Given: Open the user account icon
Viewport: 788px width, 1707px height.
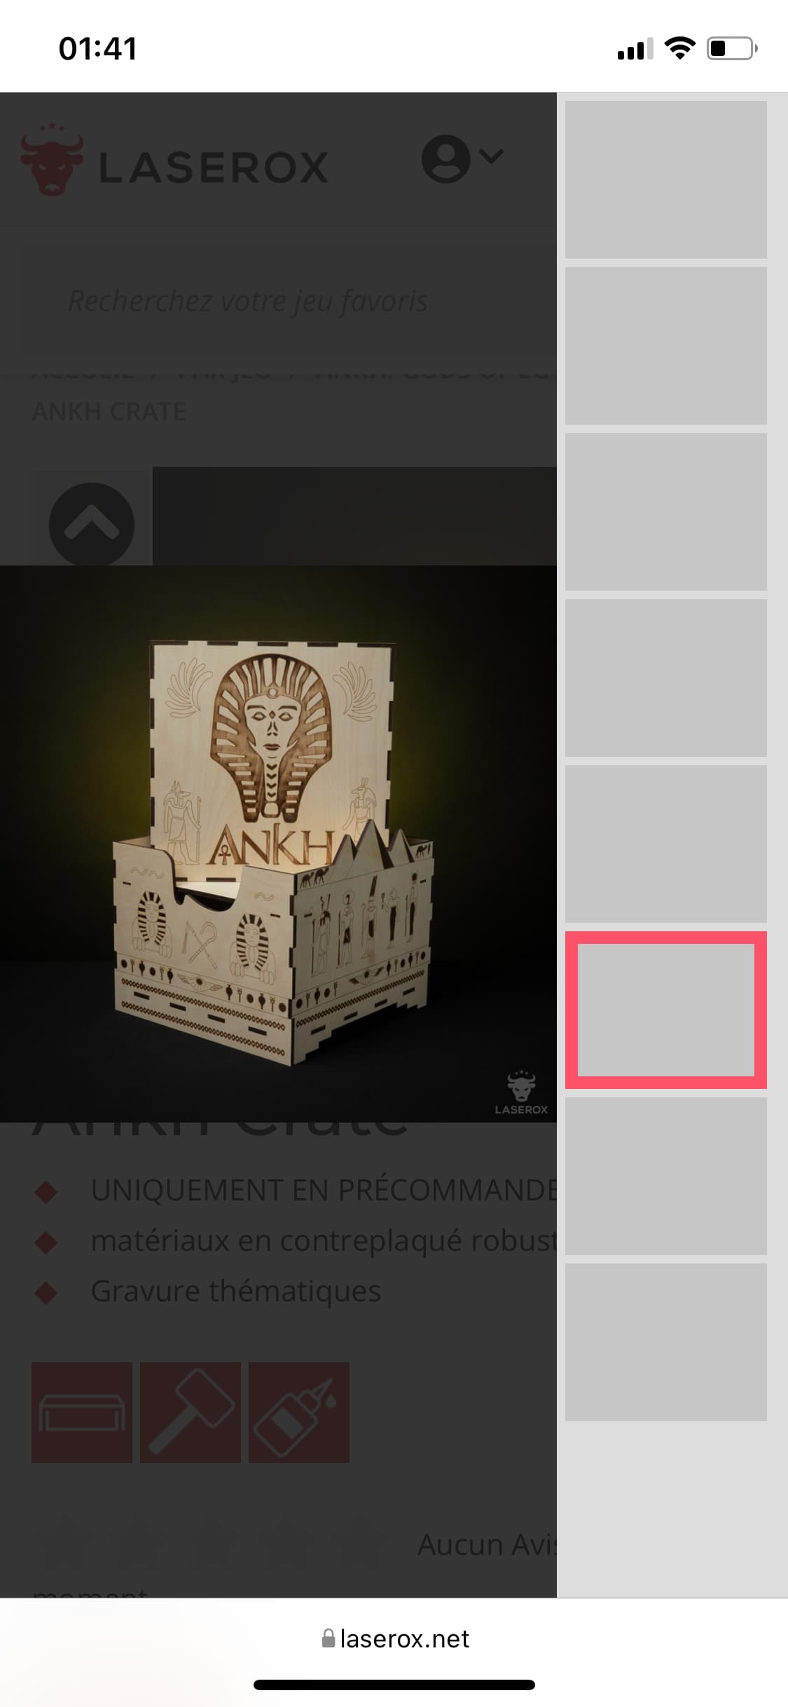Looking at the screenshot, I should point(445,159).
